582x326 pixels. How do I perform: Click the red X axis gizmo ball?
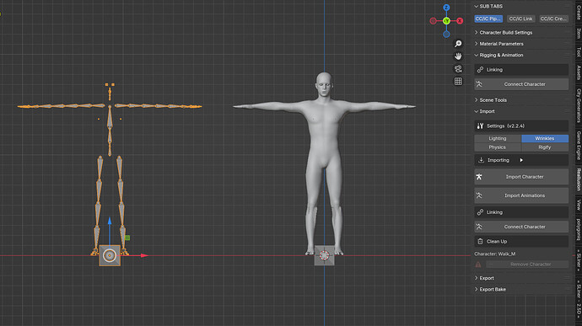[460, 21]
